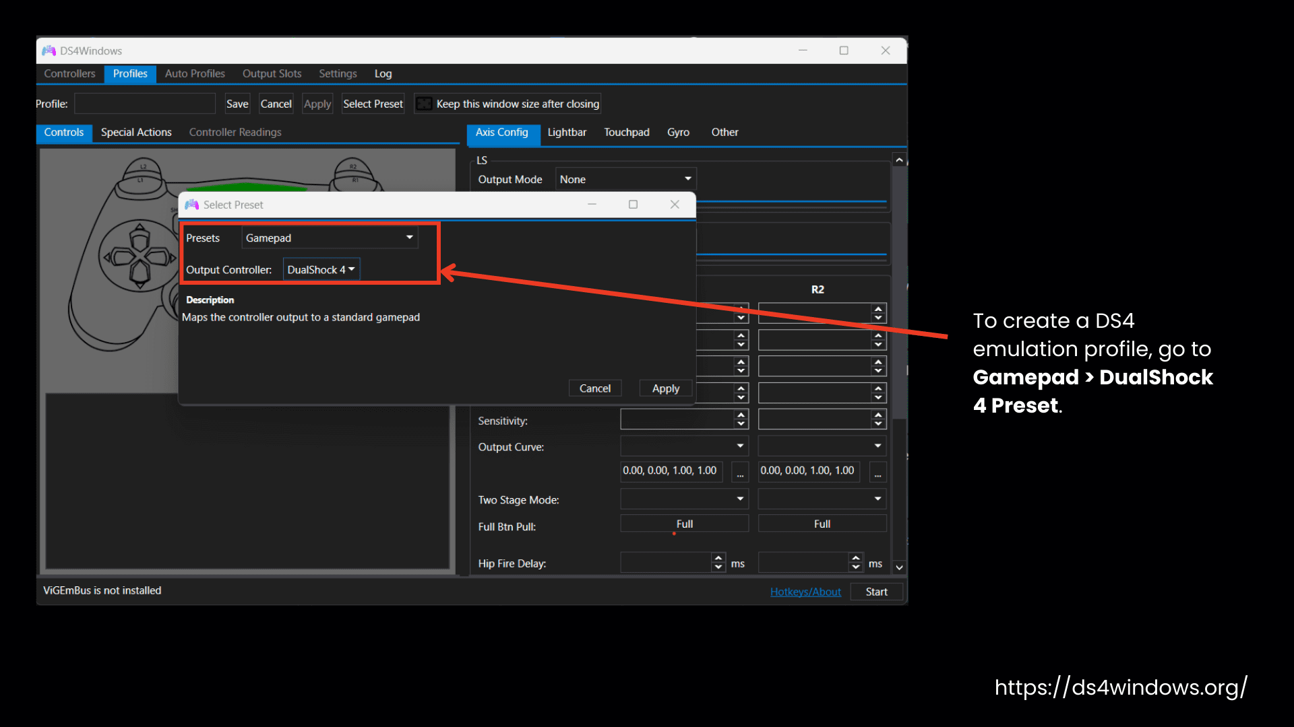Switch to Special Actions tab
This screenshot has width=1294, height=727.
click(136, 132)
